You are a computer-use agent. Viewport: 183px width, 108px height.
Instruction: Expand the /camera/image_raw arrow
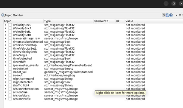[x=5, y=38]
